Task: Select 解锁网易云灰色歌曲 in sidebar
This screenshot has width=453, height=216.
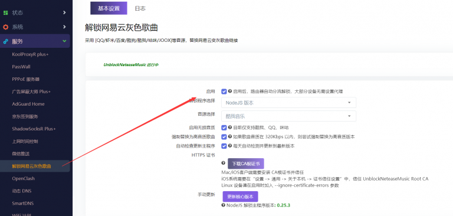Action: click(35, 166)
